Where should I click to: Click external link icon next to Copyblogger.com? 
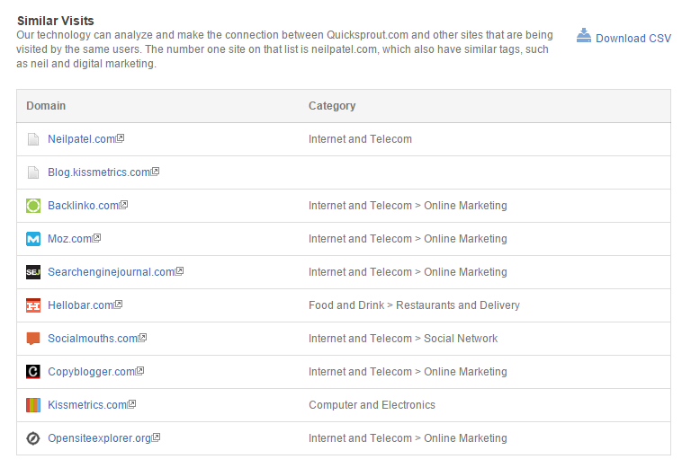pyautogui.click(x=139, y=371)
